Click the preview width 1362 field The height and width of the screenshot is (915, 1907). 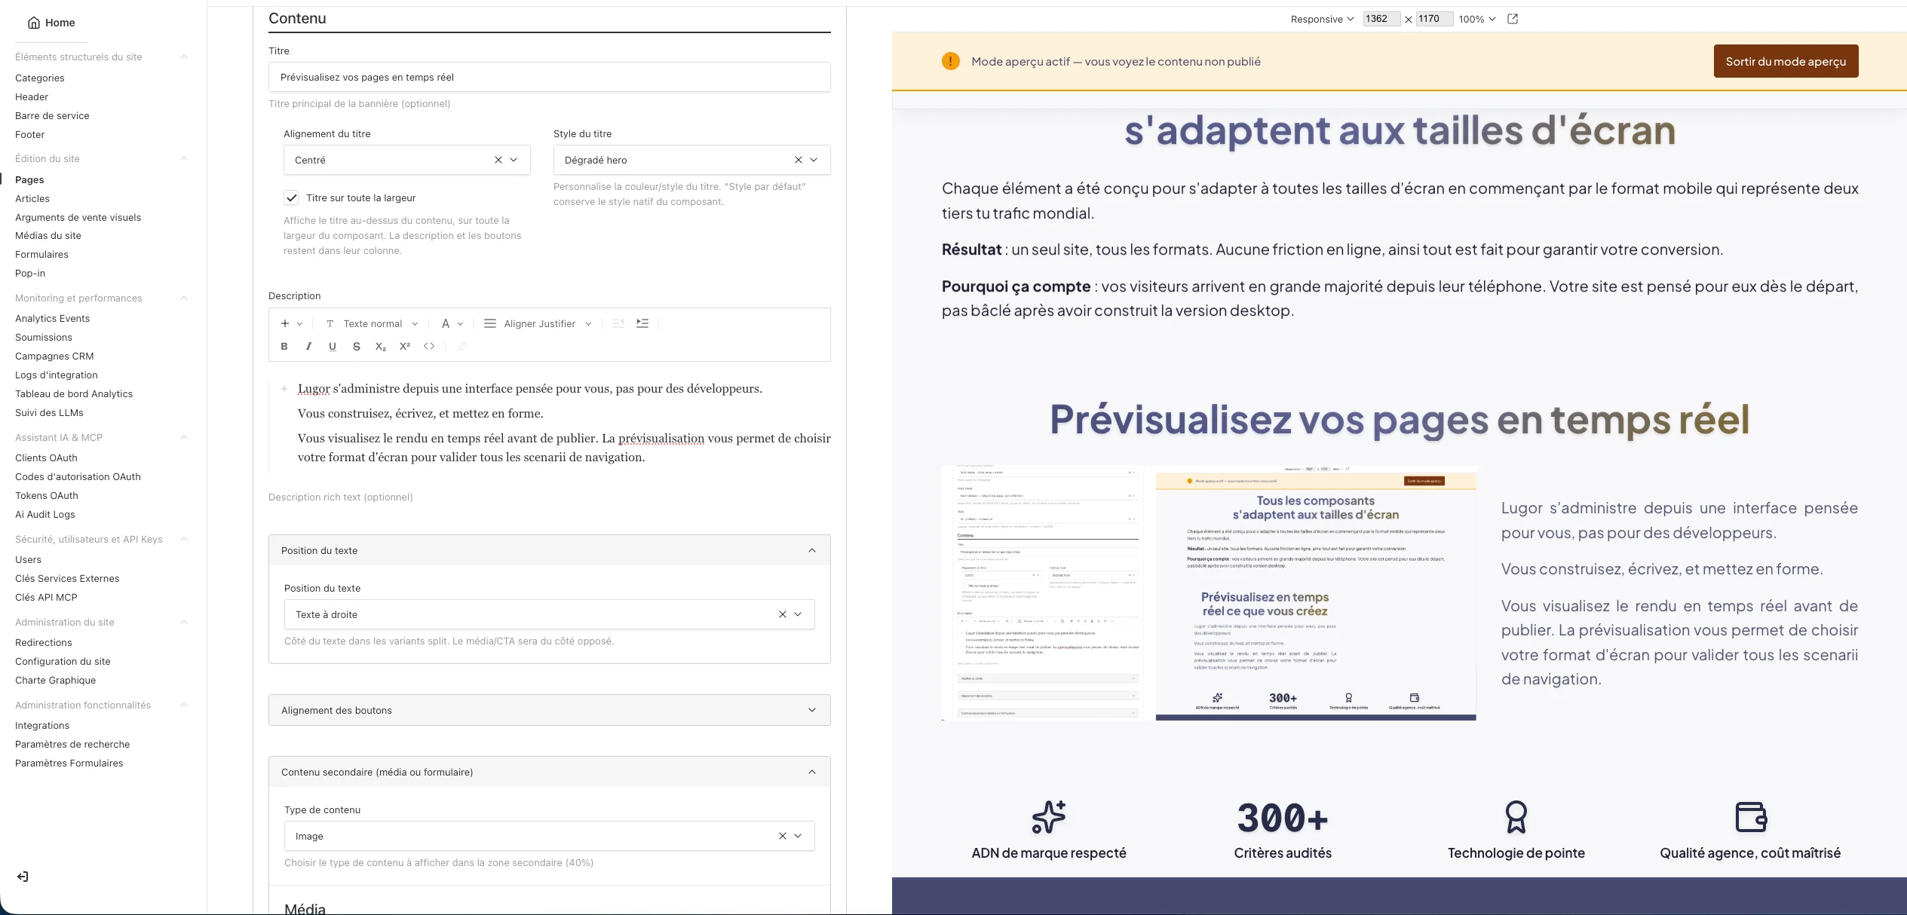[1381, 19]
